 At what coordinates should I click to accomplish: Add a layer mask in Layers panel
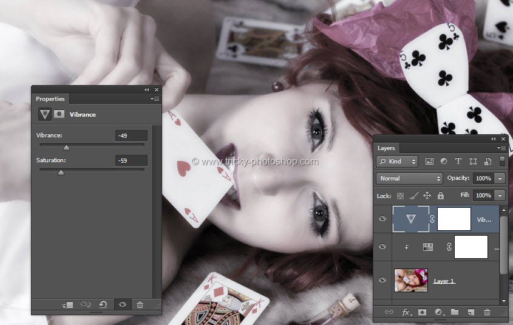423,312
